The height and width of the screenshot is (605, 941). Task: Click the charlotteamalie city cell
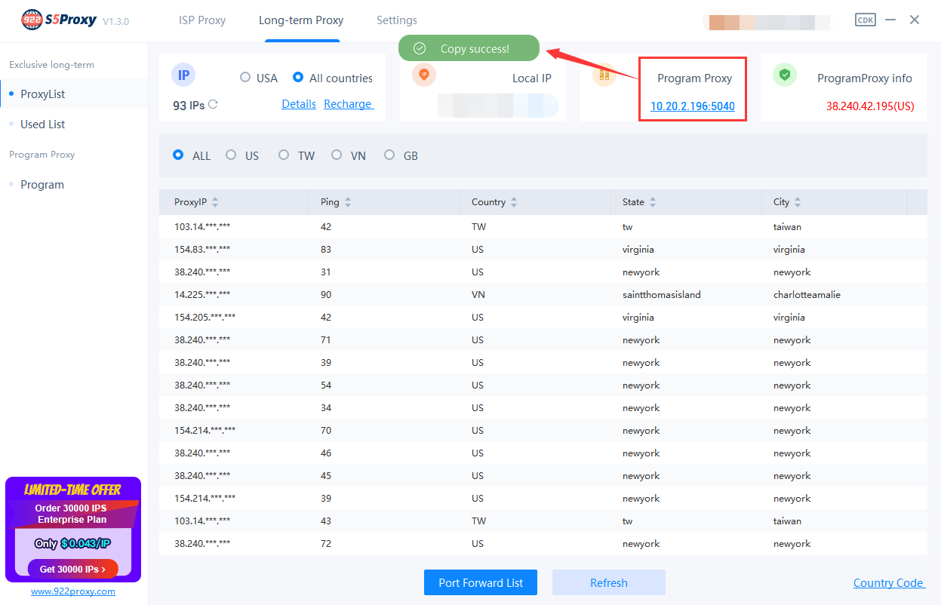click(807, 294)
